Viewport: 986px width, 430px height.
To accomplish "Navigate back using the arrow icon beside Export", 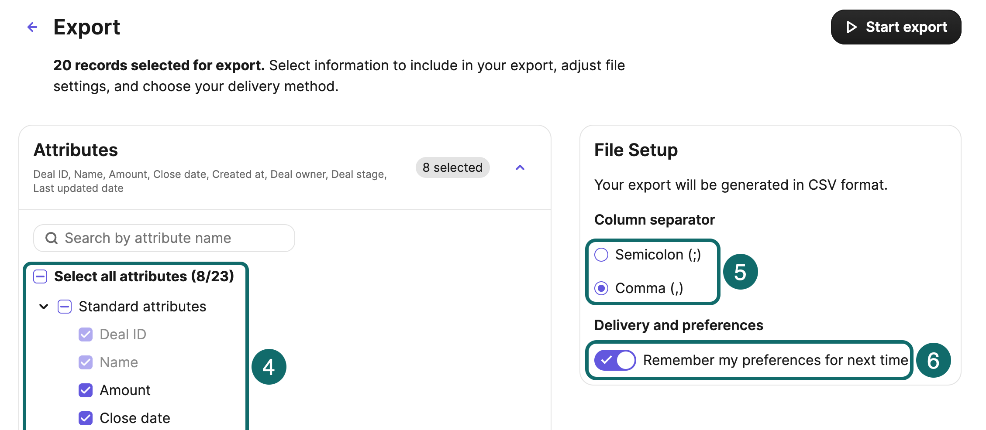I will [32, 27].
